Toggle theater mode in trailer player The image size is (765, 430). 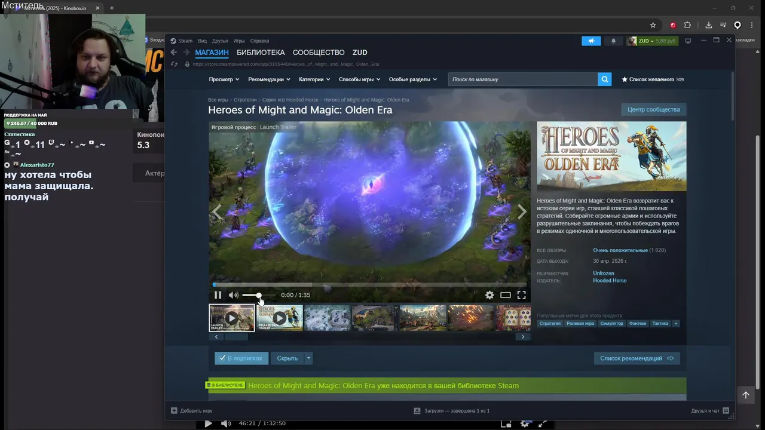click(506, 295)
